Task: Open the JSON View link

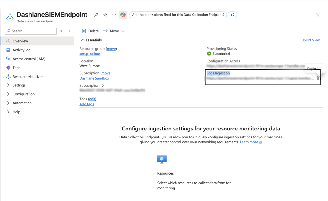Action: 311,40
